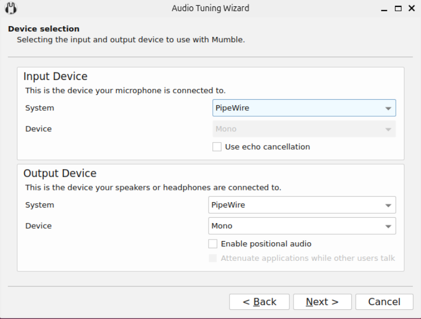
Task: Click the Mumble app icon in title bar
Action: 11,8
